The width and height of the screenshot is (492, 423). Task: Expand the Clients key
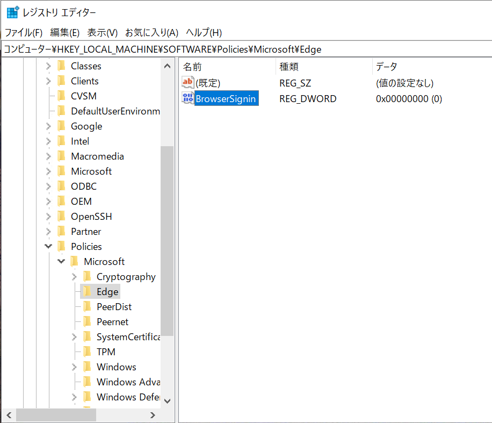[x=48, y=81]
